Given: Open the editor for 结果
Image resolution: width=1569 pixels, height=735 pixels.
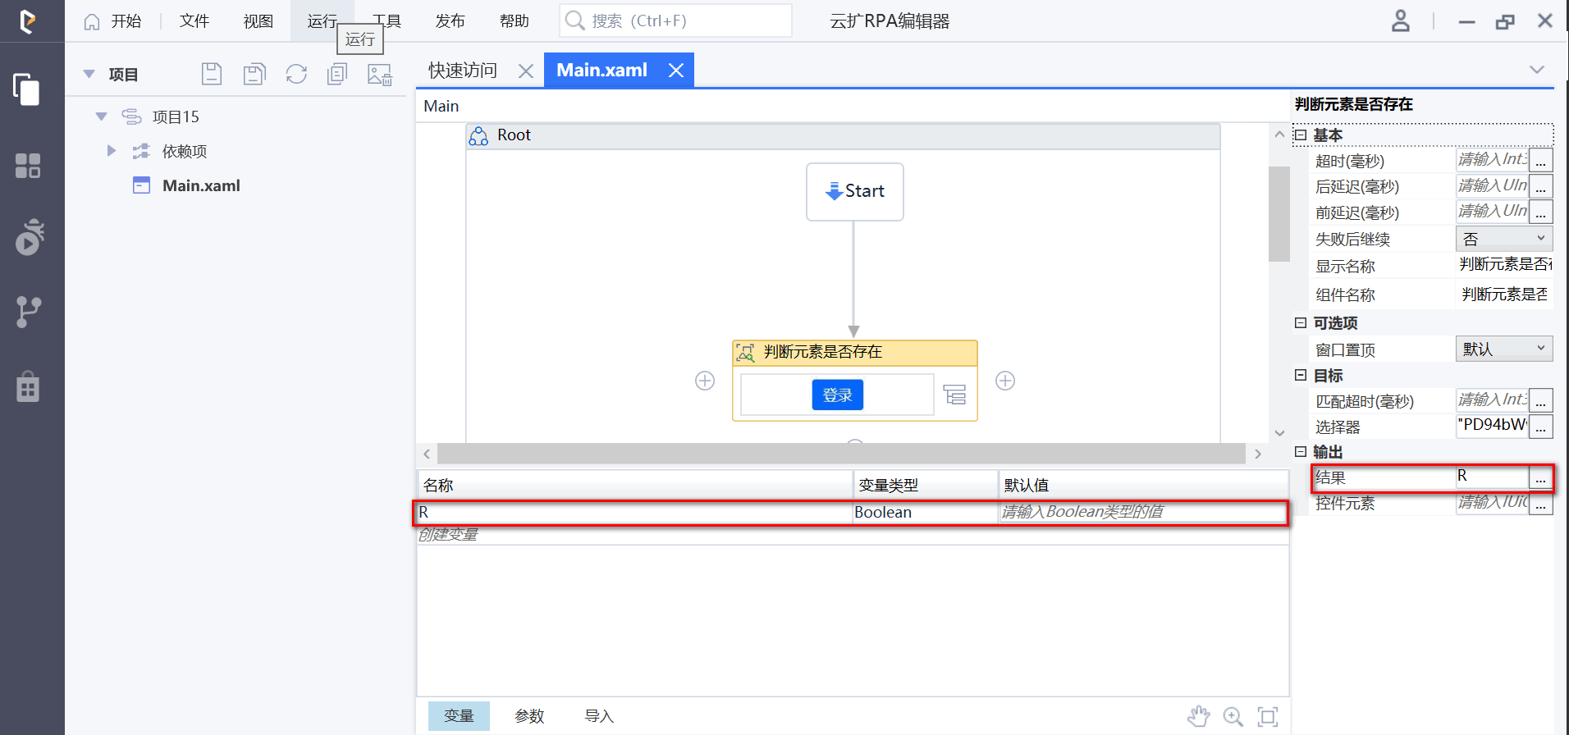Looking at the screenshot, I should point(1541,477).
